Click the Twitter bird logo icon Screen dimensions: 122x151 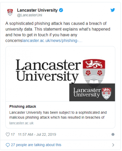[113, 10]
